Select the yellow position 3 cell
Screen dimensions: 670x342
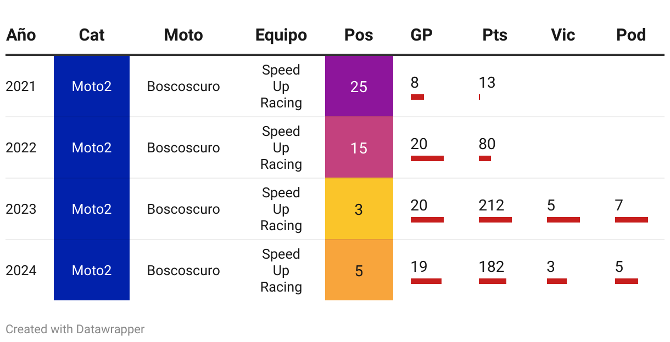coord(359,209)
